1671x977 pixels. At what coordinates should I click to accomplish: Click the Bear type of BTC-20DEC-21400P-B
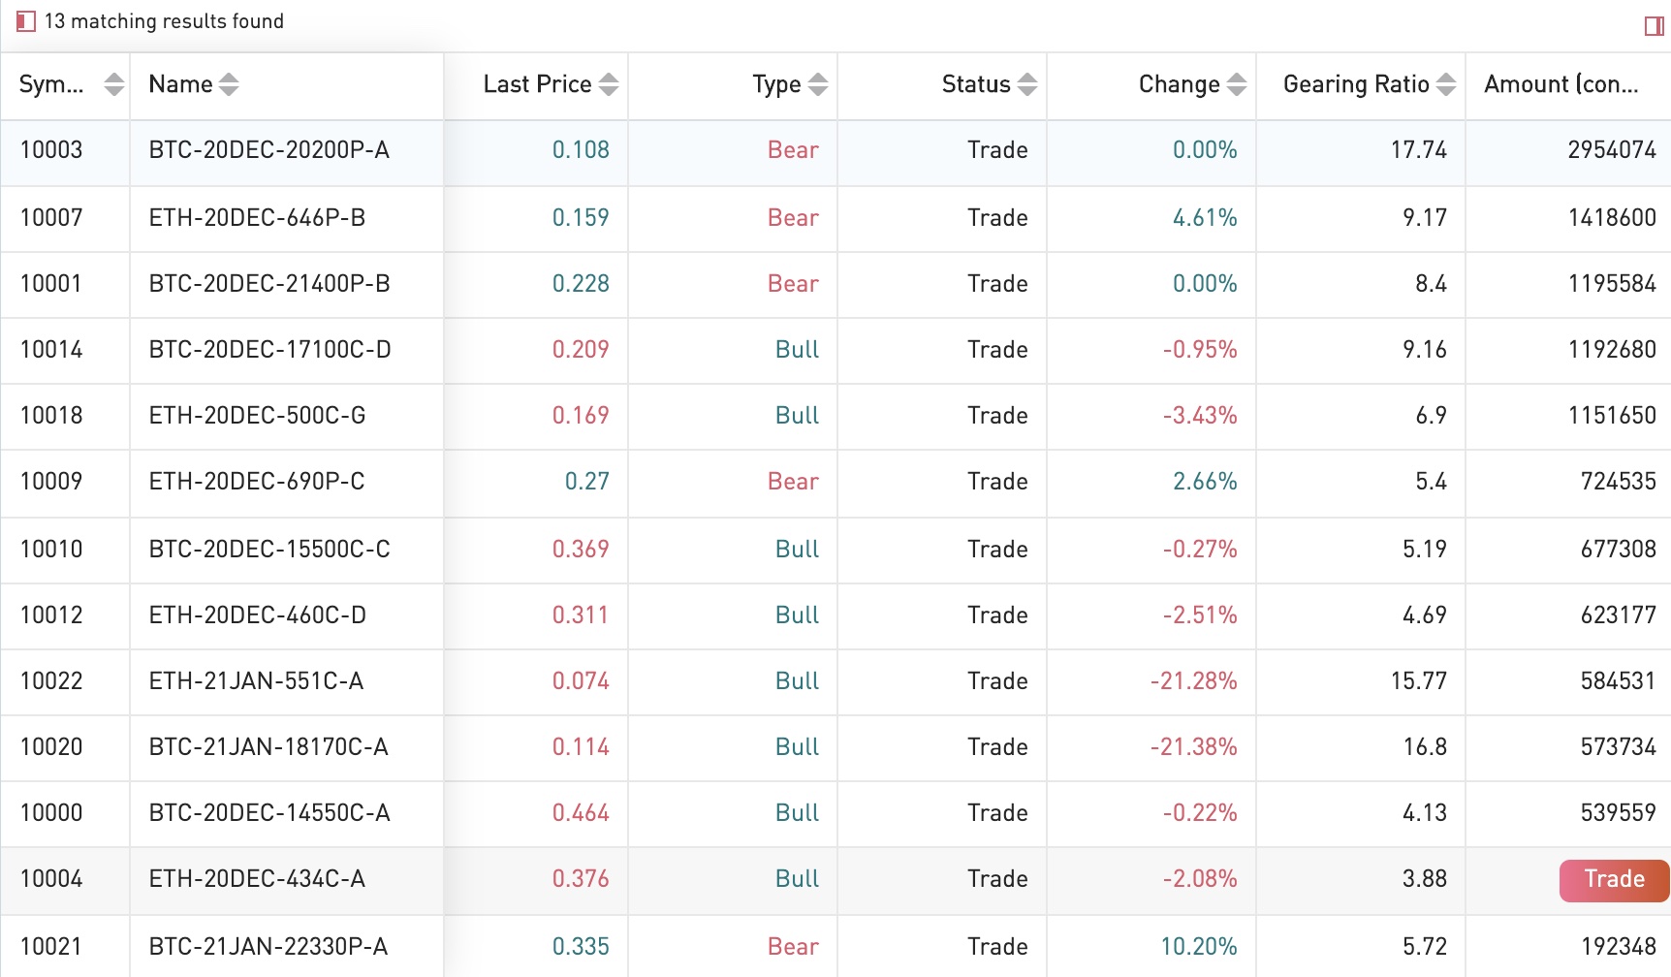point(793,284)
